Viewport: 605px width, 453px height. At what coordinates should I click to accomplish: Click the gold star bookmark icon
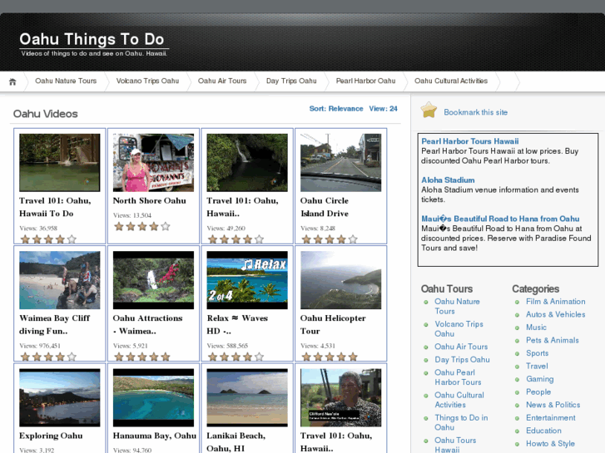point(429,111)
